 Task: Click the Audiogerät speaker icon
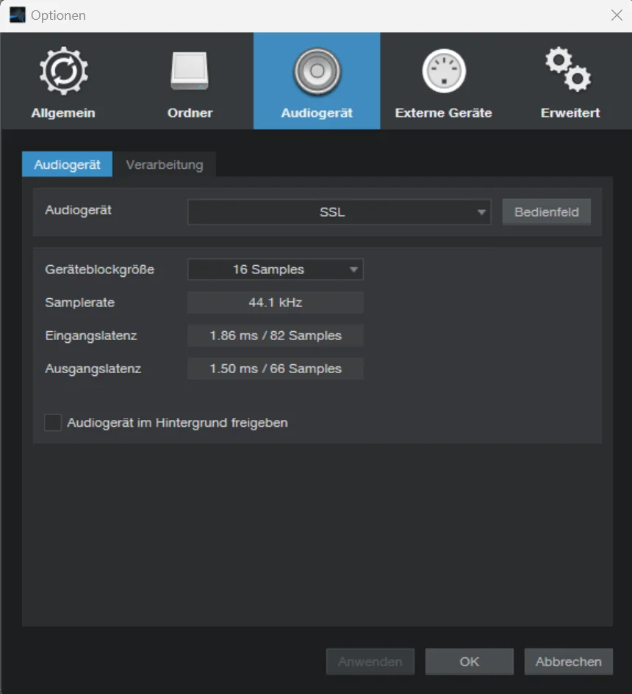tap(317, 71)
